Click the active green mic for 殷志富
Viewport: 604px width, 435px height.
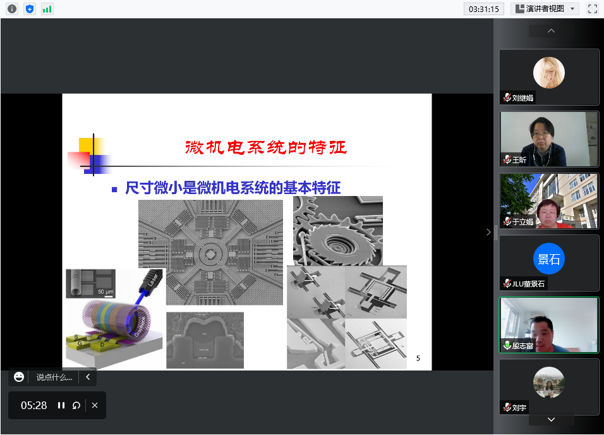point(507,345)
